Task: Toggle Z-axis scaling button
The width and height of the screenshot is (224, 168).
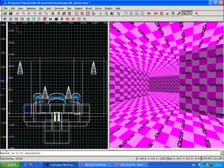Action: coord(142,14)
